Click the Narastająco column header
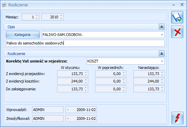Viewport: 187px width, 127px height. [x=149, y=68]
